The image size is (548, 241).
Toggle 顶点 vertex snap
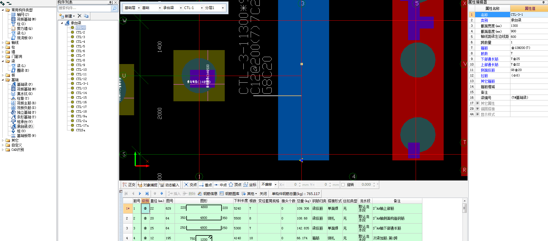[x=235, y=185]
